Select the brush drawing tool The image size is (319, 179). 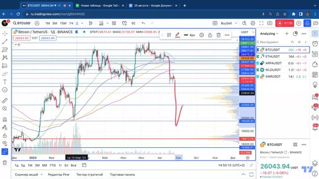(x=5, y=74)
